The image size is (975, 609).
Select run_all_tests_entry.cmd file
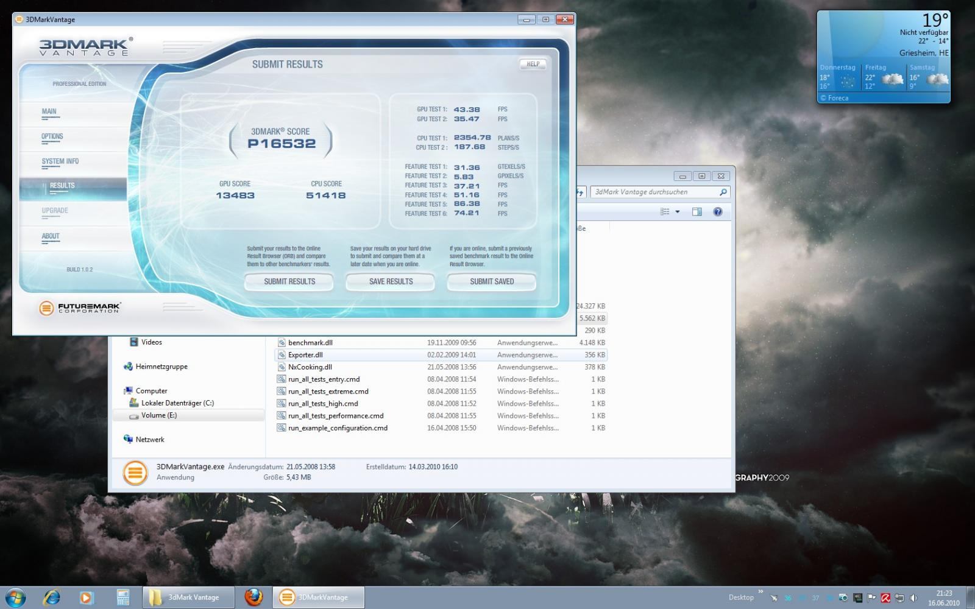tap(441, 379)
